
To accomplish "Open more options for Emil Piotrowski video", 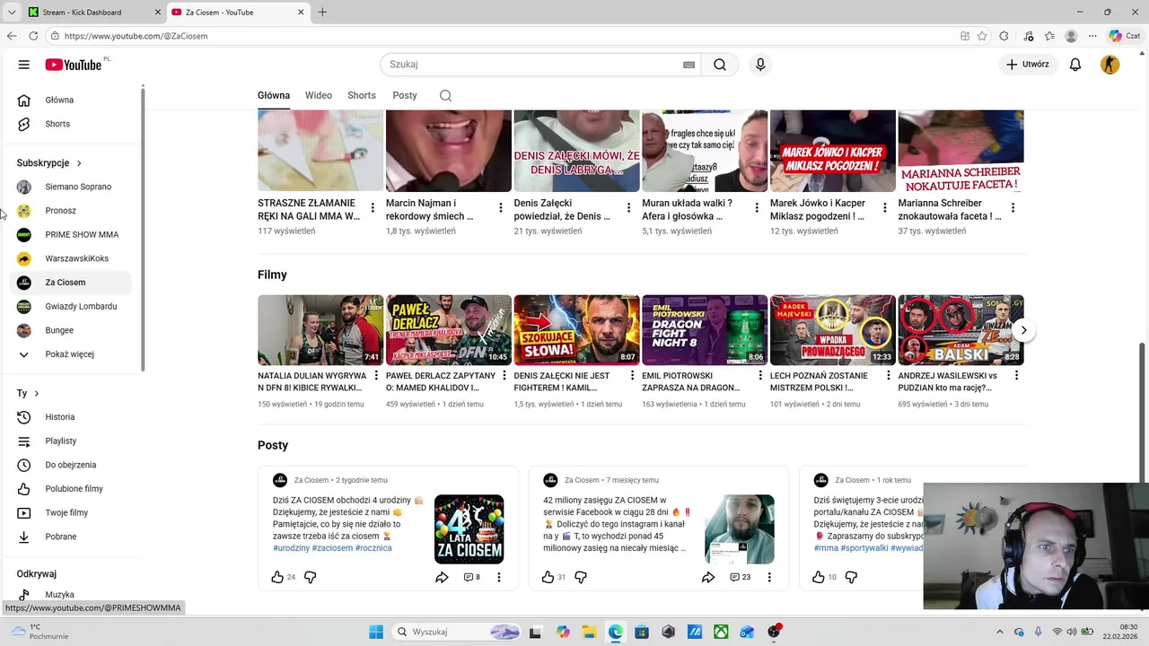I will pyautogui.click(x=760, y=376).
